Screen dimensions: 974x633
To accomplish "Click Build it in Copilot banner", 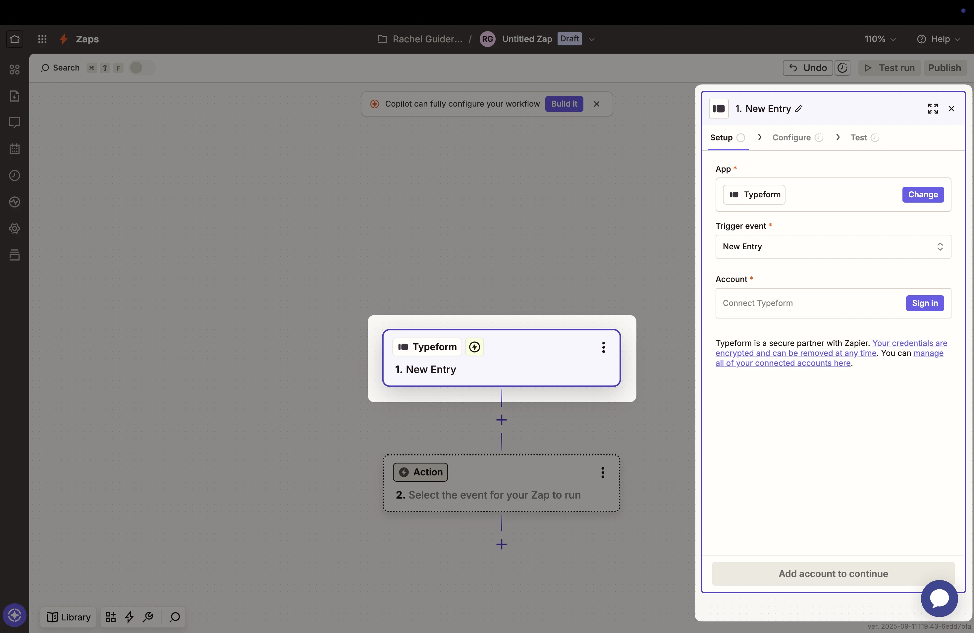I will 564,104.
